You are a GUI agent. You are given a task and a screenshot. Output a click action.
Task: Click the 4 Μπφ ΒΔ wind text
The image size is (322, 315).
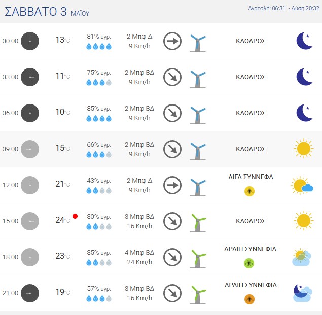click(x=139, y=252)
